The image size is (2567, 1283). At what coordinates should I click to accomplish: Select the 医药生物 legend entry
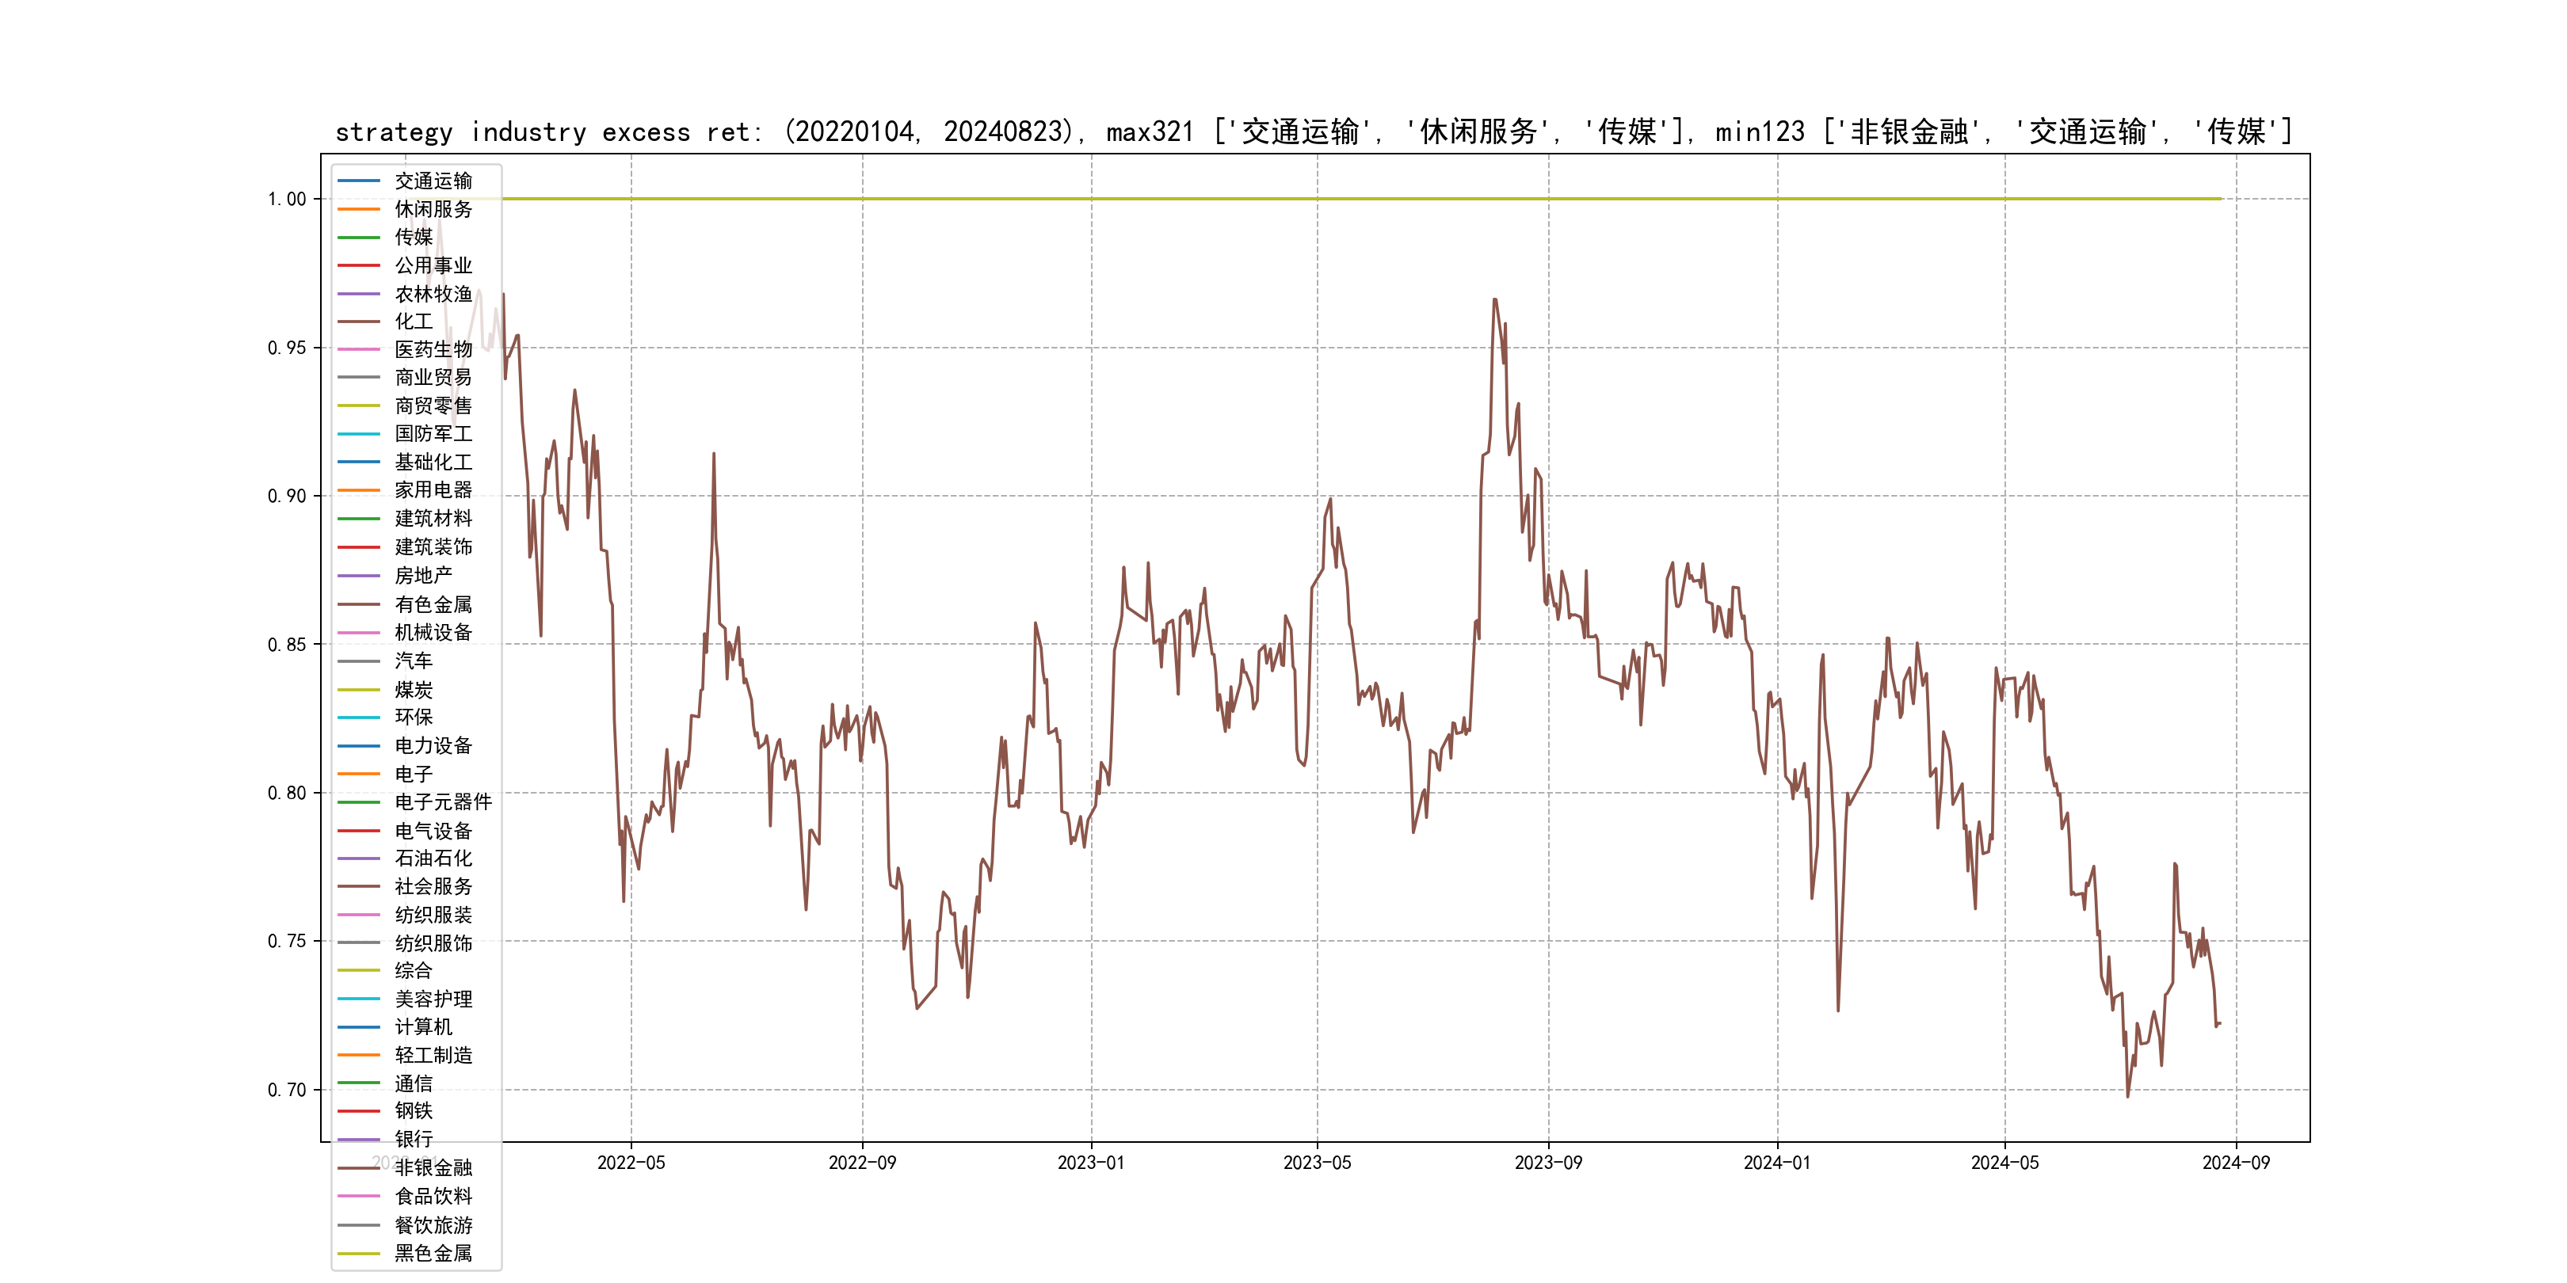click(x=433, y=349)
